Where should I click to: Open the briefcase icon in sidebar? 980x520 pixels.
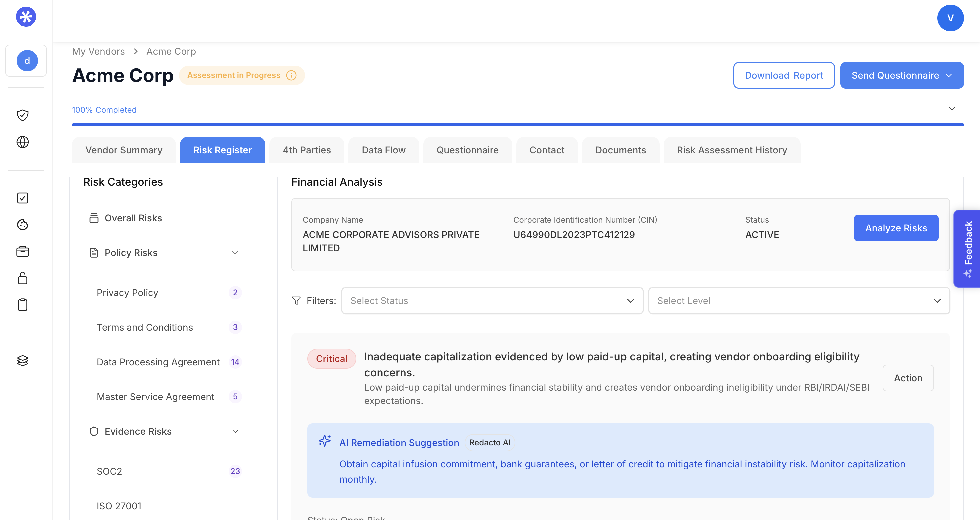22,251
